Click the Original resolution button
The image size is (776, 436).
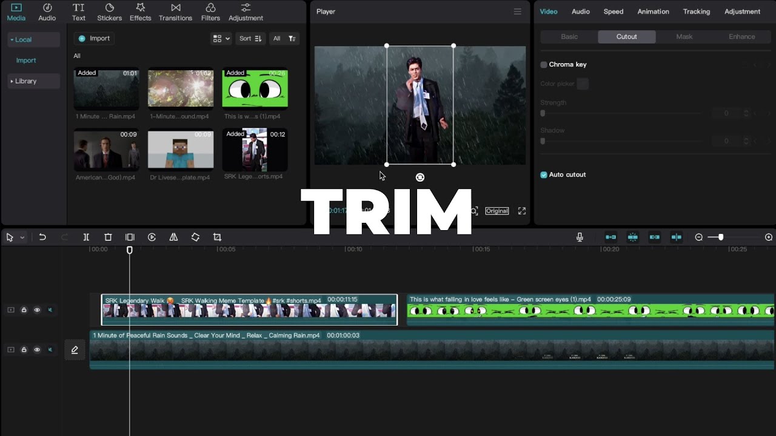497,211
